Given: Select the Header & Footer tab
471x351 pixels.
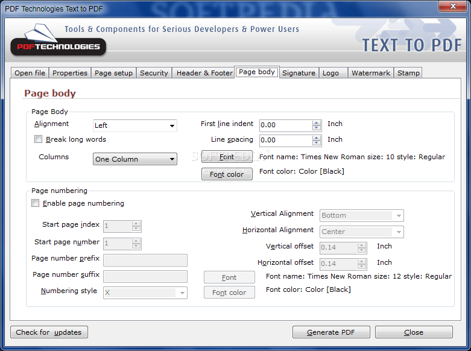Looking at the screenshot, I should point(204,73).
